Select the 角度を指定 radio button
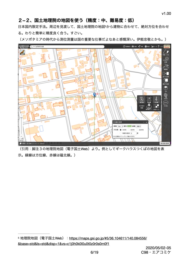 click(121, 133)
